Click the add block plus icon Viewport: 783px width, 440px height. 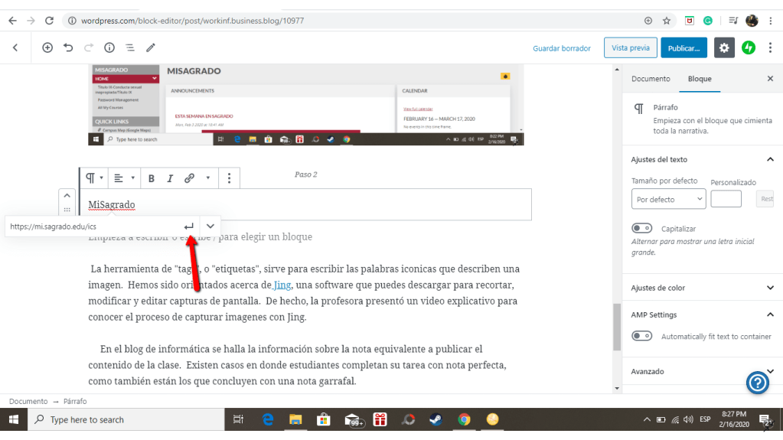(x=47, y=47)
